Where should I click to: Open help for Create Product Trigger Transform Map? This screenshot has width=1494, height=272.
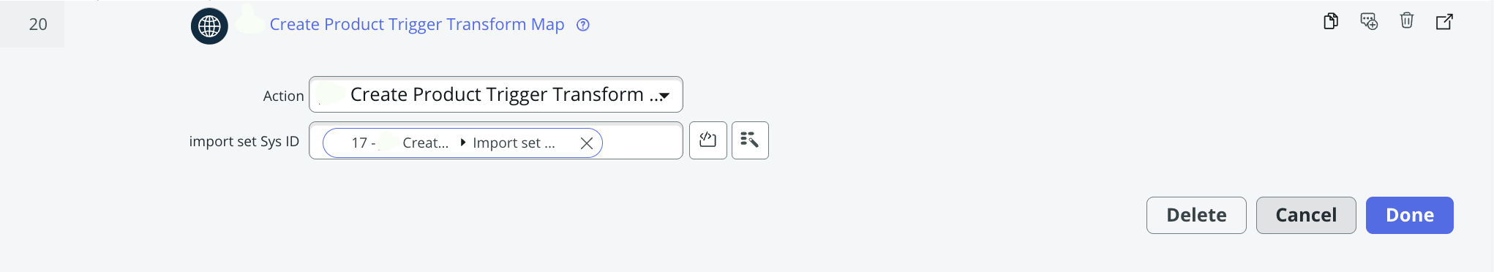pos(583,25)
